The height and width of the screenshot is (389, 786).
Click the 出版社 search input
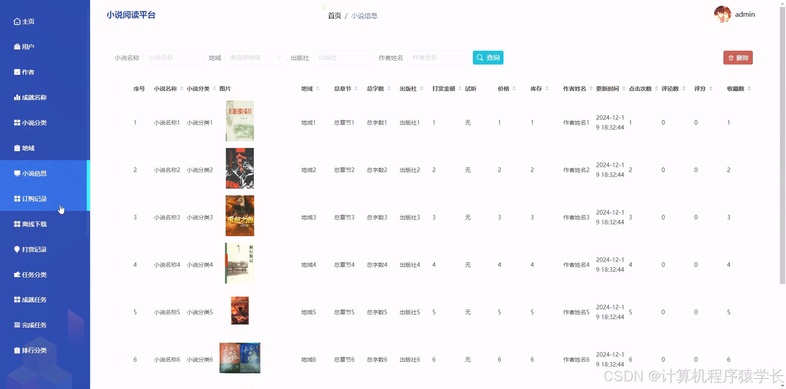pyautogui.click(x=344, y=58)
